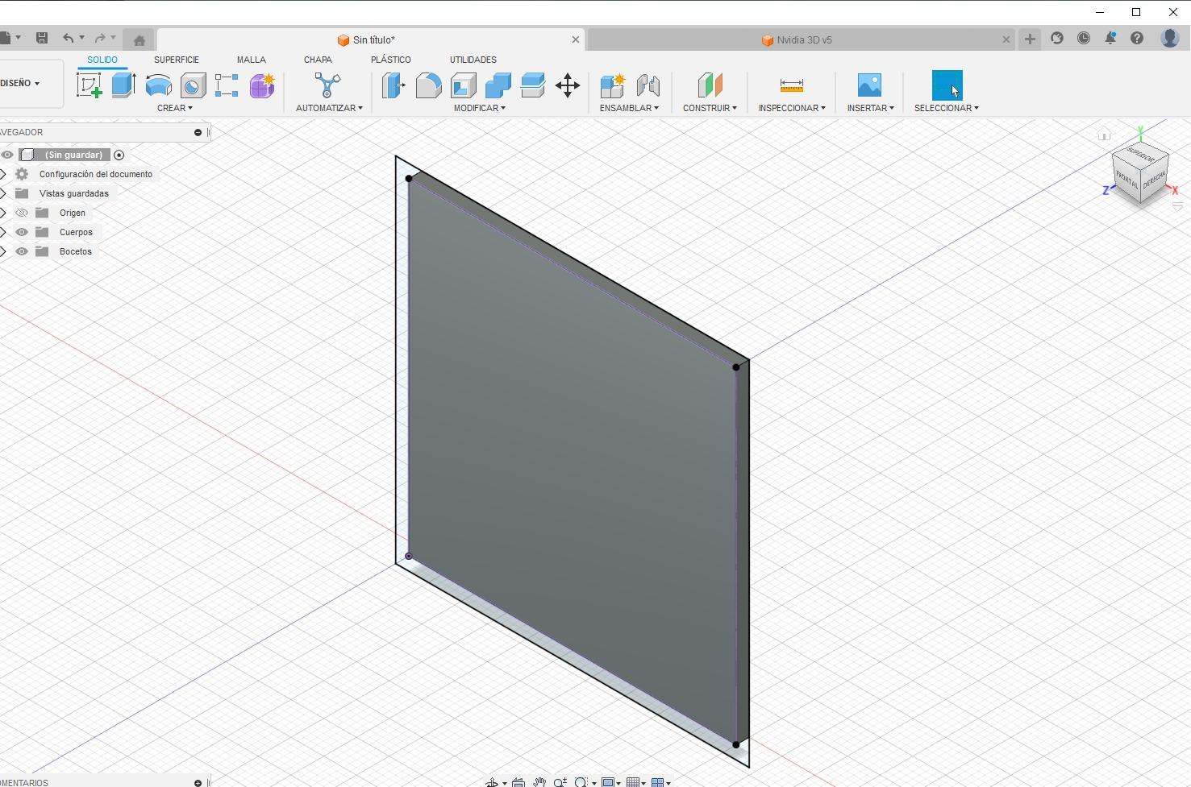Activate the Fillet tool
This screenshot has width=1191, height=787.
coord(428,85)
